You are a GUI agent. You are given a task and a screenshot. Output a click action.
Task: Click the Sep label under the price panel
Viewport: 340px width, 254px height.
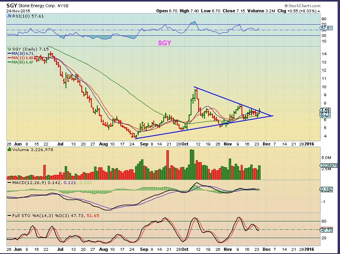pyautogui.click(x=144, y=144)
